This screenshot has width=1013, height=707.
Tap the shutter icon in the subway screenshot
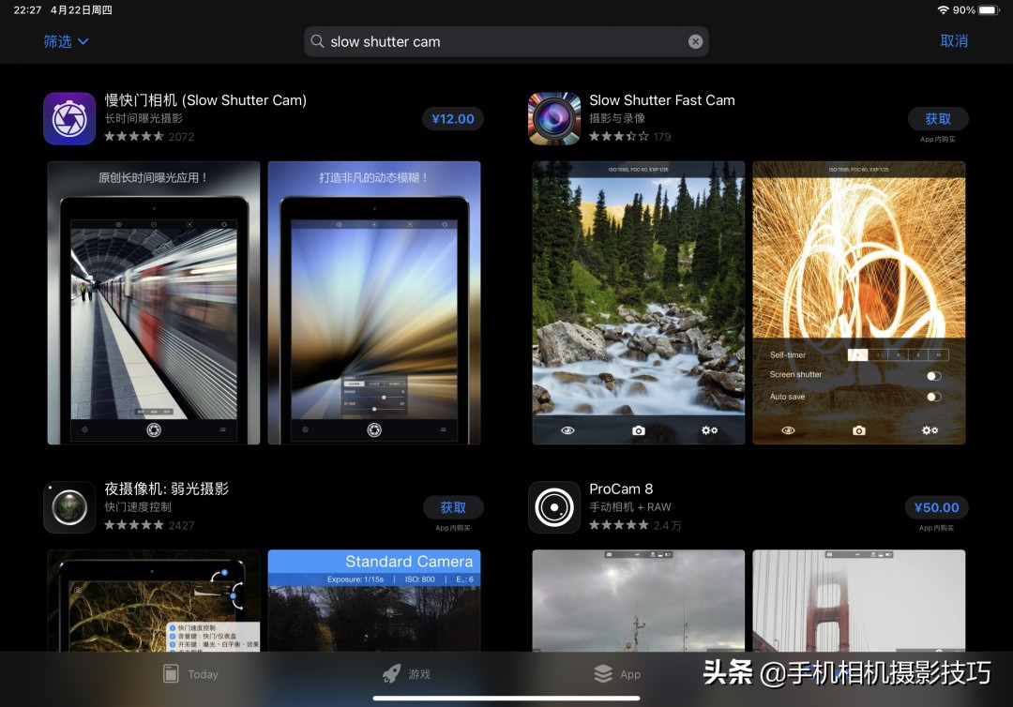point(154,430)
